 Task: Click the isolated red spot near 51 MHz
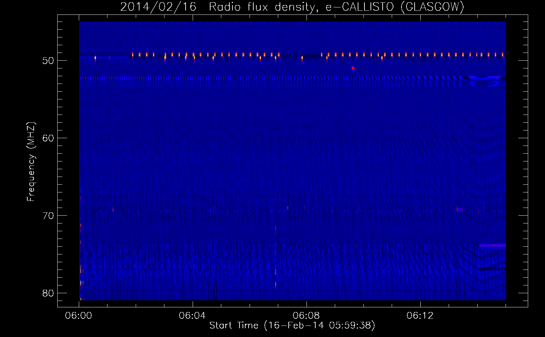click(x=353, y=68)
